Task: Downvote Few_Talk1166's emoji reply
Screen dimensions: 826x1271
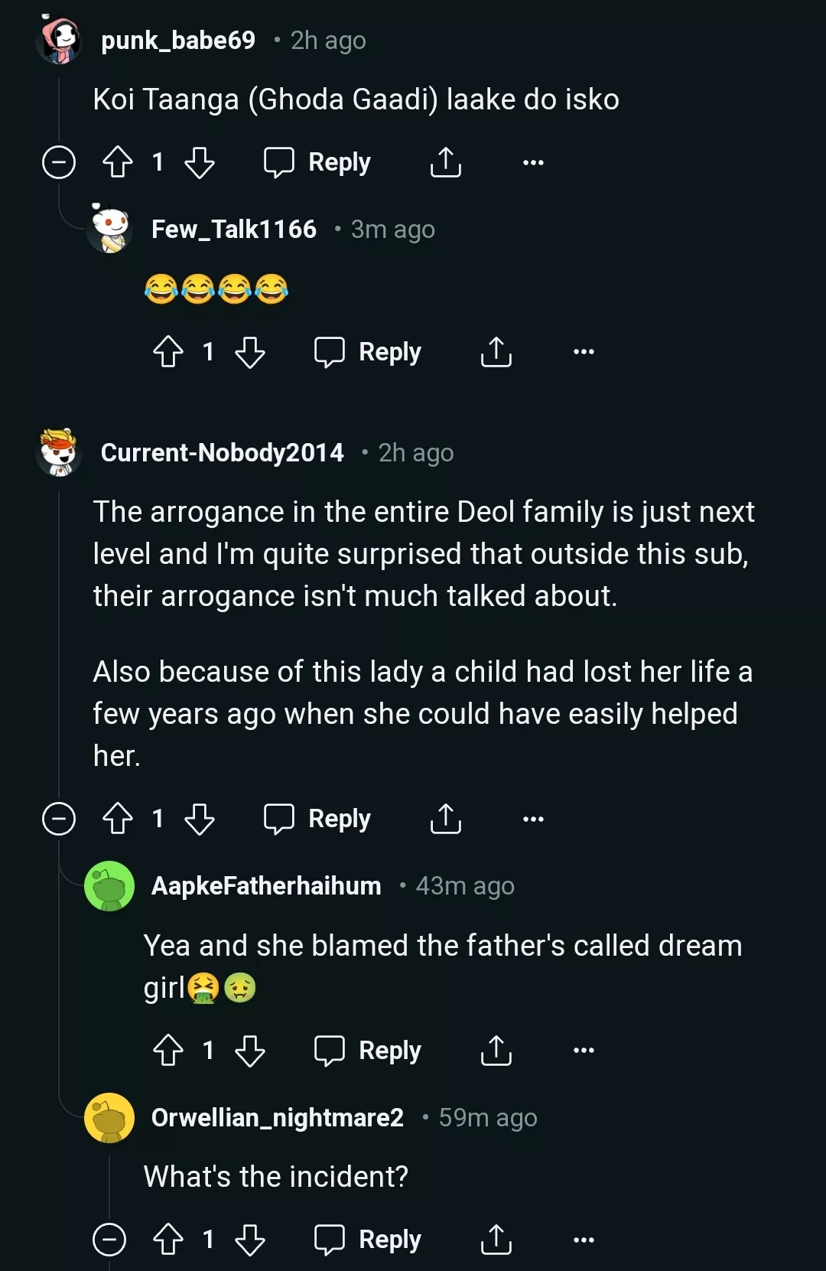Action: [250, 352]
